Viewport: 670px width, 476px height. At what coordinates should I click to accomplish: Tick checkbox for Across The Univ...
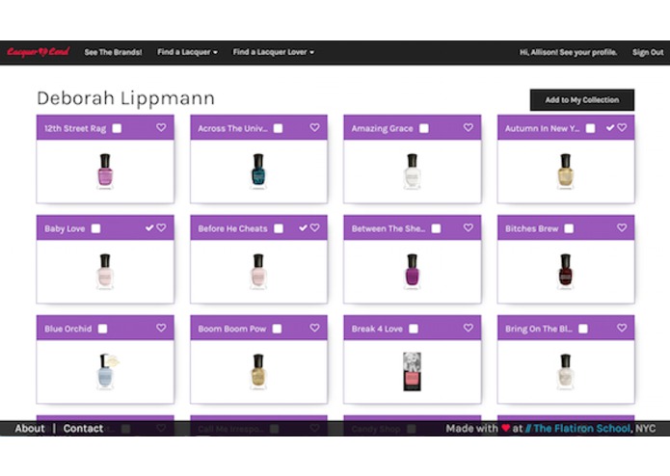pos(279,128)
